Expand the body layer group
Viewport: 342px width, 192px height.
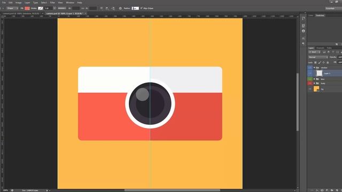pyautogui.click(x=314, y=83)
